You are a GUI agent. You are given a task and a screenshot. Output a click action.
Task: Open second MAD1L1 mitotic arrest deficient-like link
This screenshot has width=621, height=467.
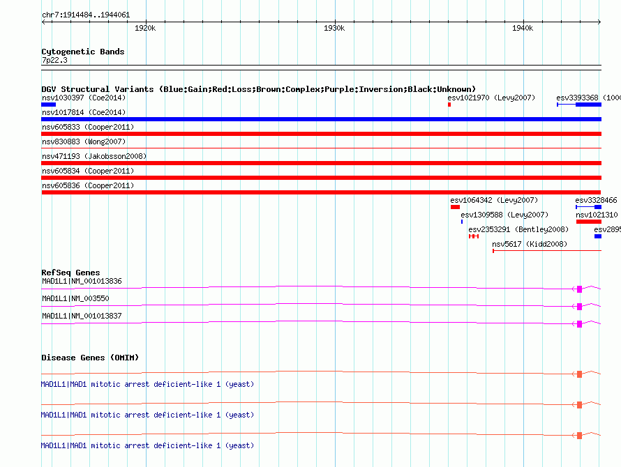[x=147, y=415]
